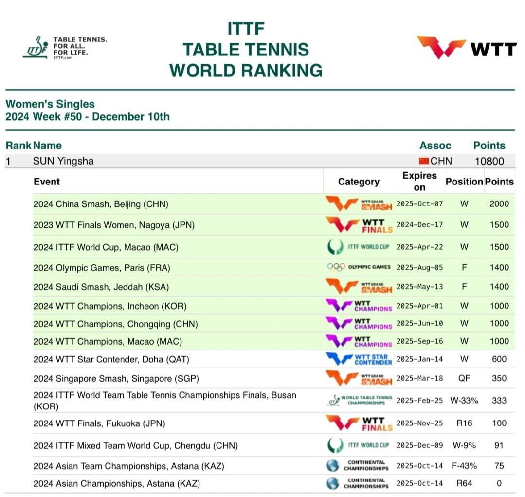This screenshot has height=497, width=525.
Task: Select 2024 WTT Champions, Macao (MAC) event
Action: tap(108, 342)
